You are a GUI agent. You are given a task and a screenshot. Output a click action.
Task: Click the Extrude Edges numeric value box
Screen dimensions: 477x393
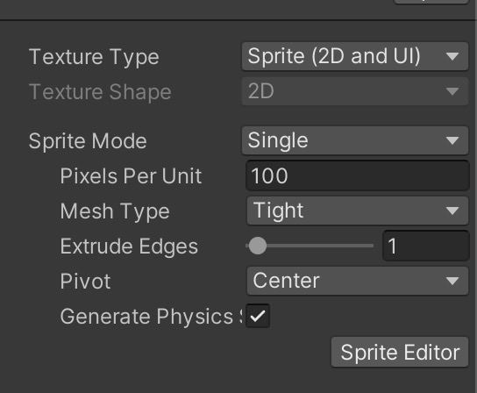pyautogui.click(x=426, y=246)
